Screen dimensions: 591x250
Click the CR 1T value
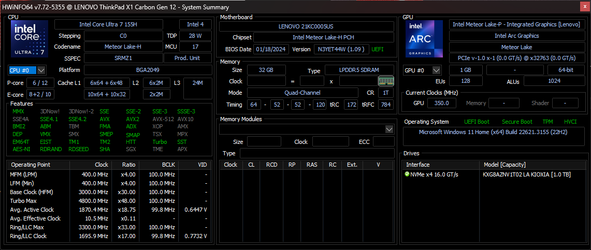click(x=385, y=93)
